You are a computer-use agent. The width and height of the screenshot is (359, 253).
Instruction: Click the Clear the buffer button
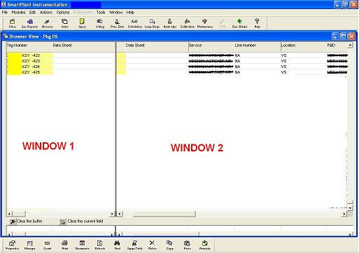click(x=26, y=221)
